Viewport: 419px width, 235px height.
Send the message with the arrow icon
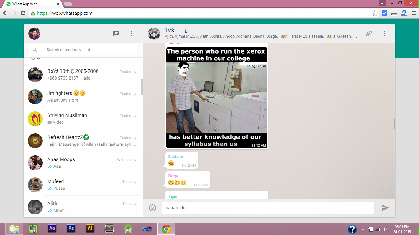tap(385, 208)
